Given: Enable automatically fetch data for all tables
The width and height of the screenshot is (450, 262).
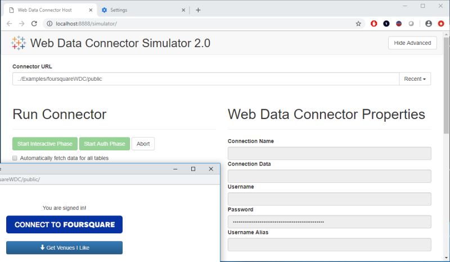Looking at the screenshot, I should click(x=15, y=158).
